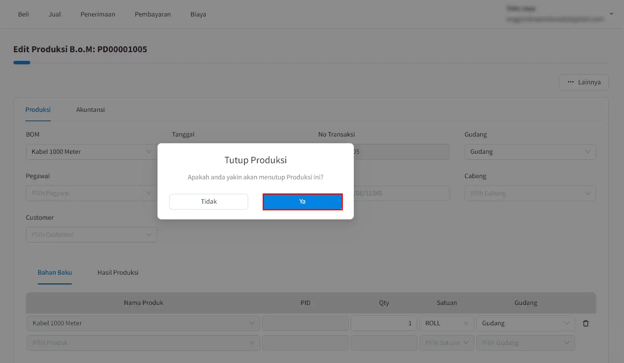Viewport: 624px width, 363px height.
Task: Open the Pilih Pegawai dropdown
Action: coord(91,193)
